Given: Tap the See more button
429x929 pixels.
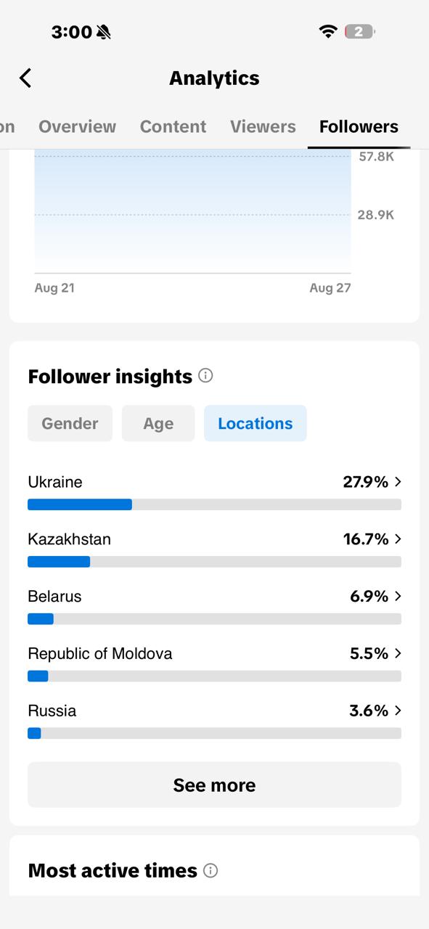Looking at the screenshot, I should (x=214, y=785).
